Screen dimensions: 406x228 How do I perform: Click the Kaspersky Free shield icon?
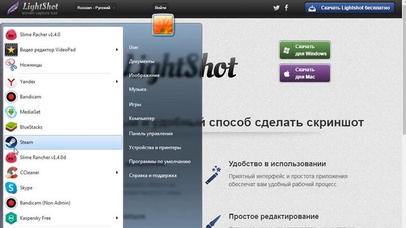[11, 218]
